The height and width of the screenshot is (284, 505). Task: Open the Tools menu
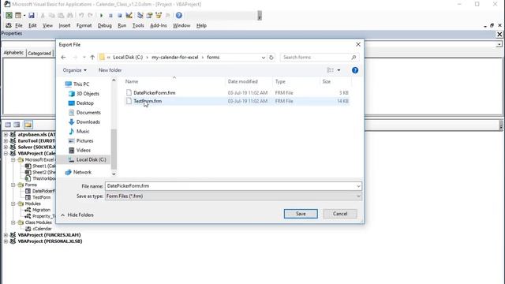pos(138,25)
